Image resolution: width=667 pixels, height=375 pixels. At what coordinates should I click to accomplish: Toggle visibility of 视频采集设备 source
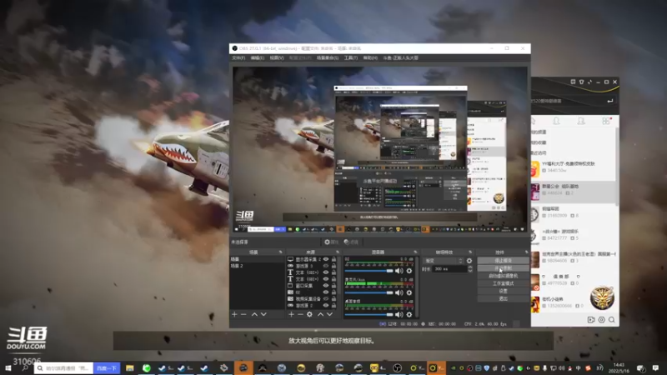[326, 298]
